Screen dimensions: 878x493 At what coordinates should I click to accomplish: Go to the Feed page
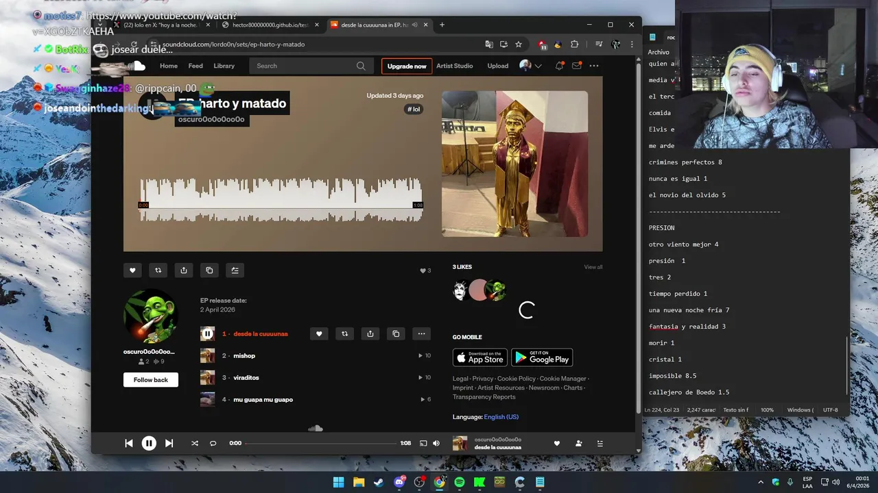195,66
